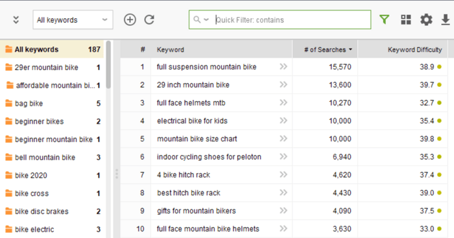Click searches value 10,270

pos(340,102)
